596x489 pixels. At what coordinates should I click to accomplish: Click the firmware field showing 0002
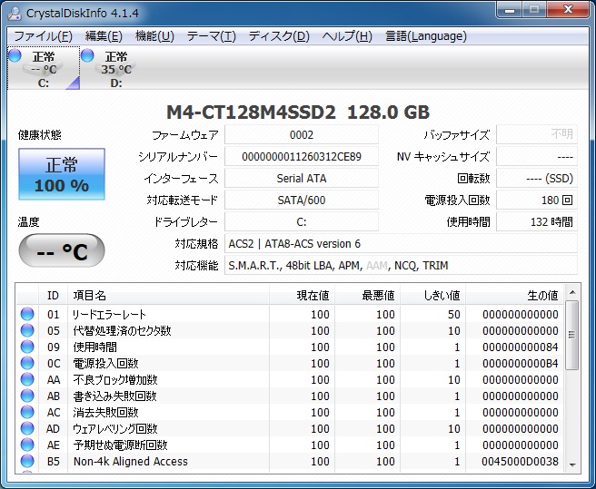click(302, 135)
